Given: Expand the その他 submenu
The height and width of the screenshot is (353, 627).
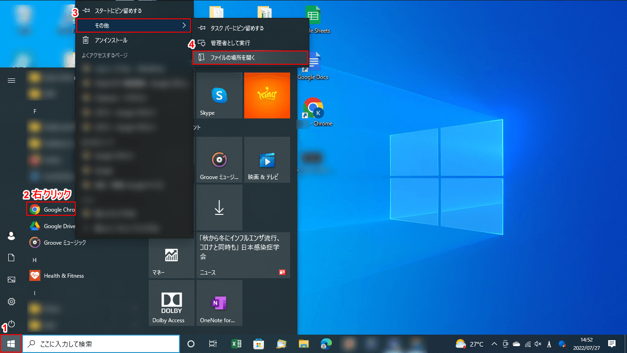Looking at the screenshot, I should [133, 25].
